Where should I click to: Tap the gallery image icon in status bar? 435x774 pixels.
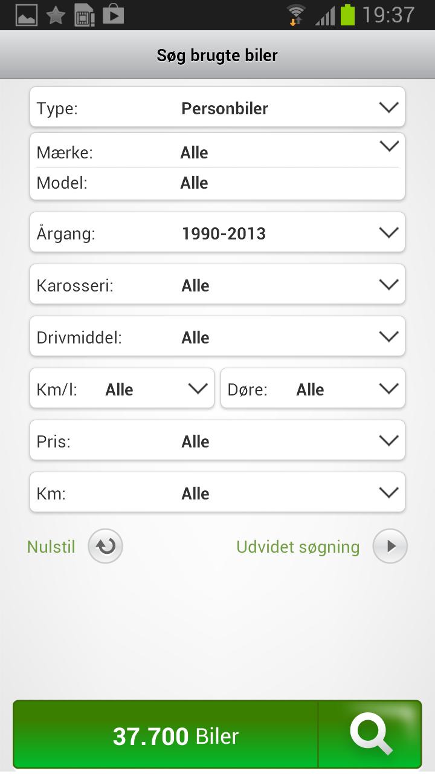pyautogui.click(x=26, y=15)
